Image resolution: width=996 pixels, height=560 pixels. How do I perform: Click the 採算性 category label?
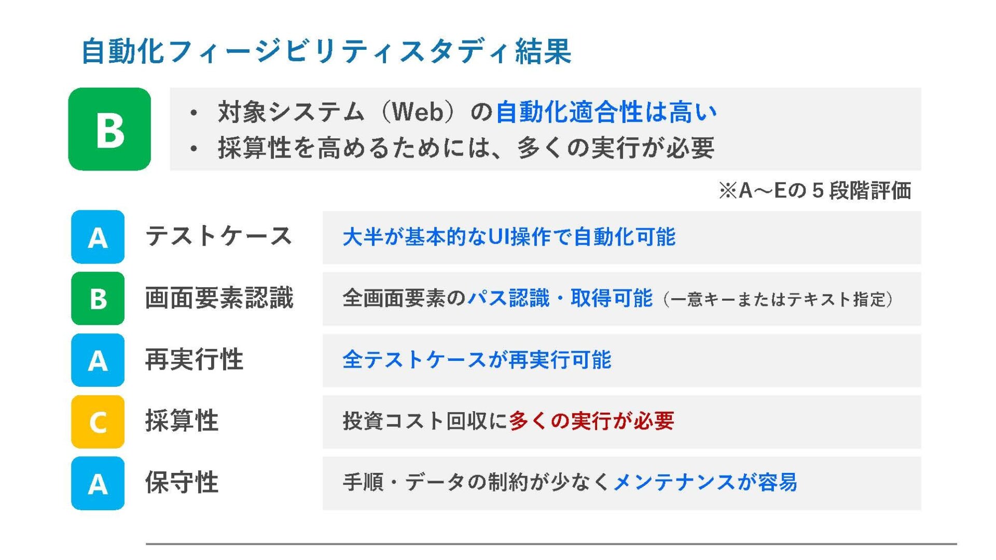click(x=182, y=421)
